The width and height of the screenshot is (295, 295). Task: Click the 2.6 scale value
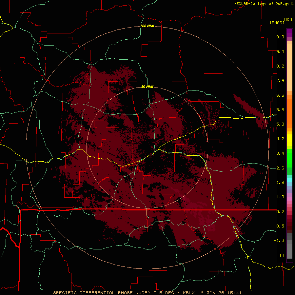(x=280, y=168)
